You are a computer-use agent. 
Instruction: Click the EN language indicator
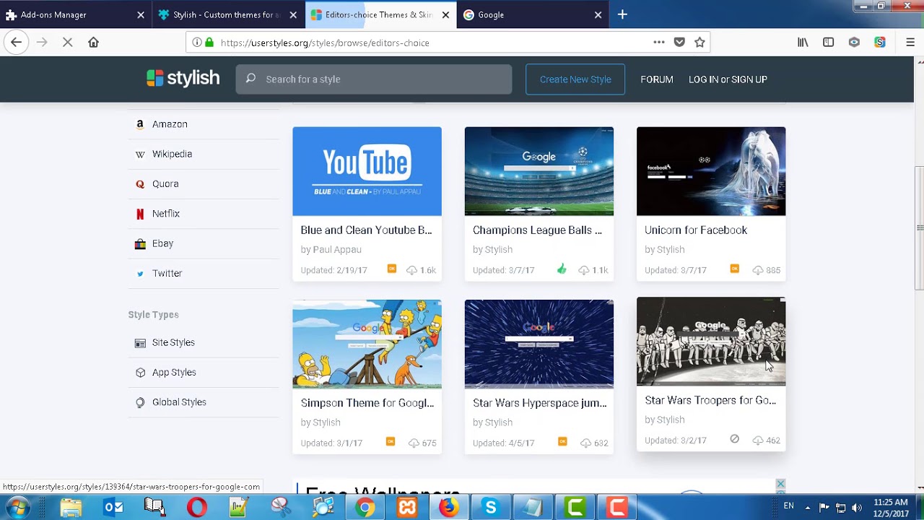tap(788, 506)
